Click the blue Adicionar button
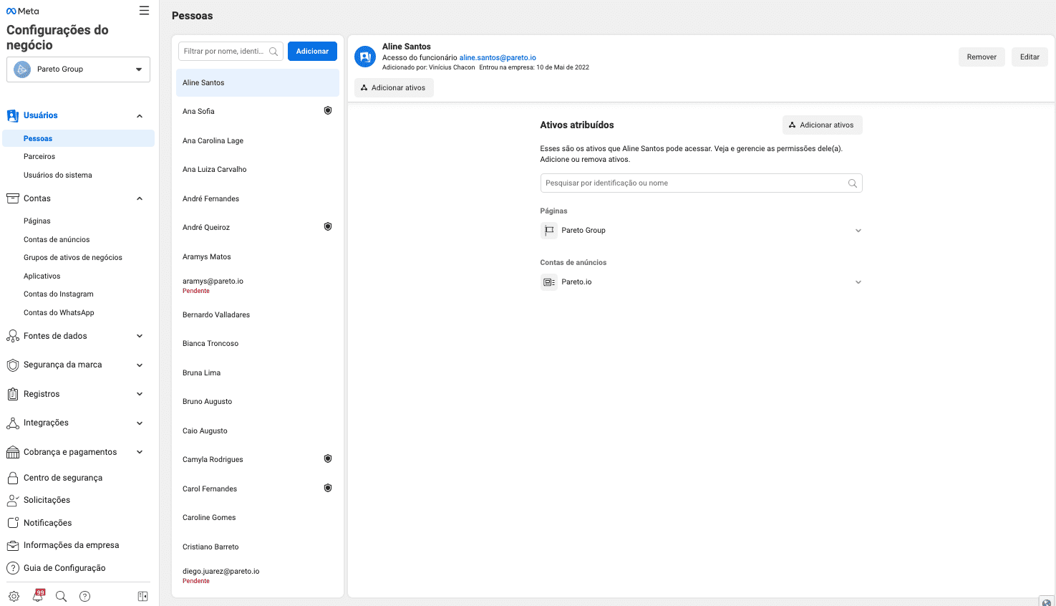 pyautogui.click(x=312, y=52)
